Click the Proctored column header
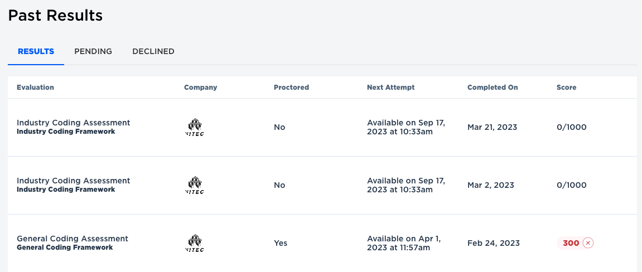This screenshot has width=642, height=272. tap(292, 88)
